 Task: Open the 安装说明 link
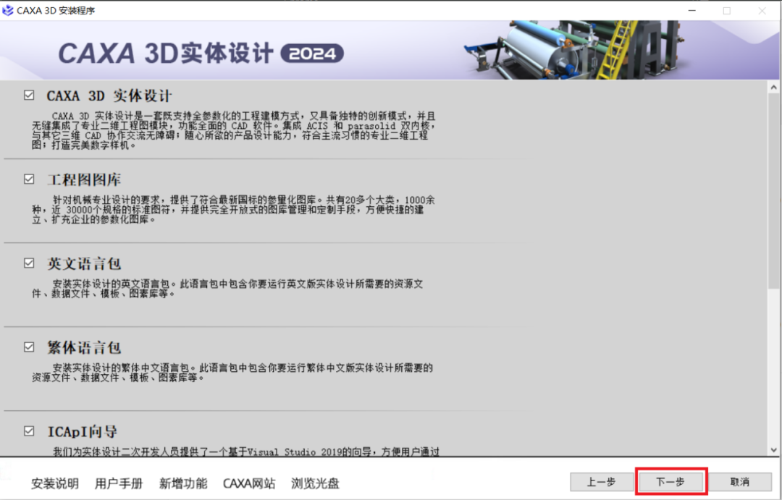(x=55, y=483)
